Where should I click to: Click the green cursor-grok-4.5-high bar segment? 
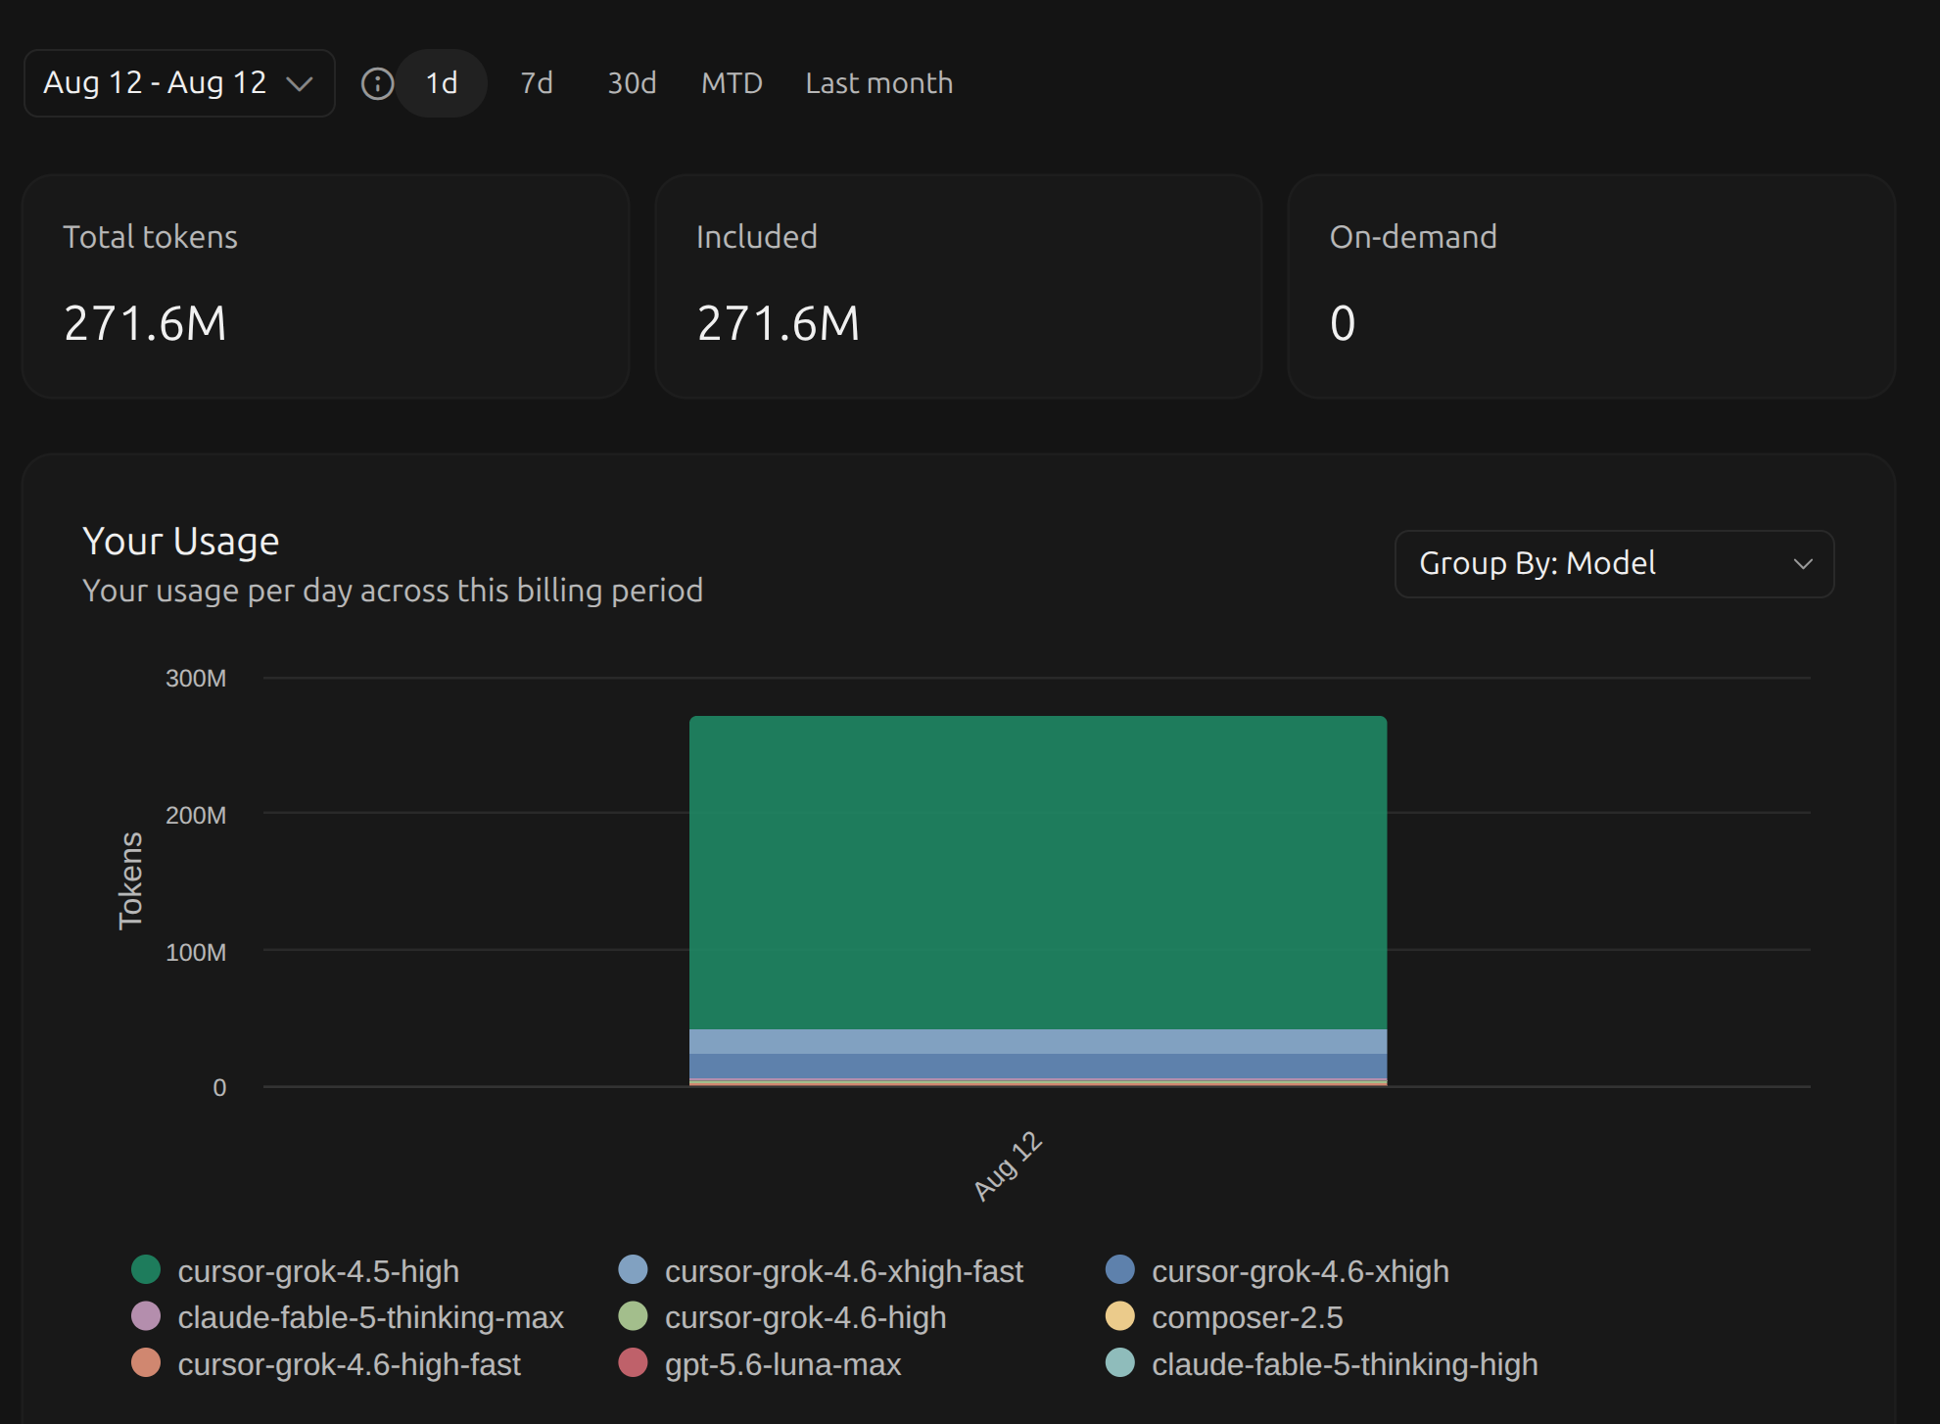[x=1038, y=873]
